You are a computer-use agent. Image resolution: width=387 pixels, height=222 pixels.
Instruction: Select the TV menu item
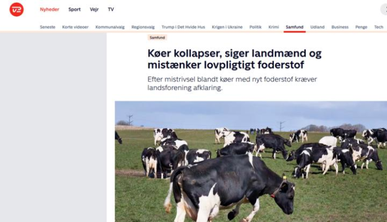[x=111, y=9]
